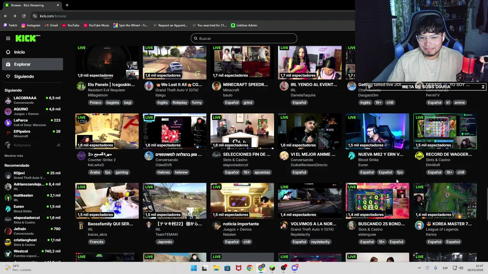Select the apuestas tag under elapostadorcol
This screenshot has height=274, width=488.
262,172
